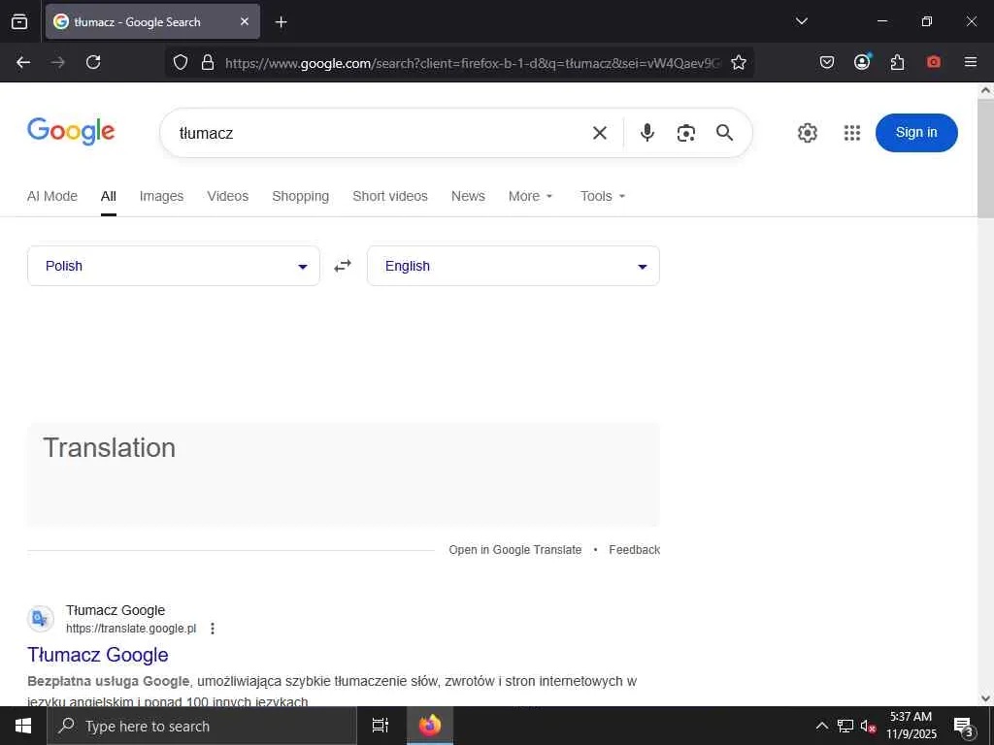The height and width of the screenshot is (745, 994).
Task: Click the taskbar clock and date
Action: [911, 726]
